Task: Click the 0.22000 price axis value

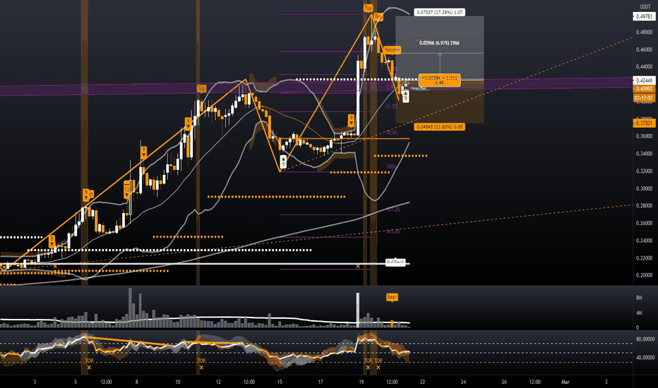Action: (644, 258)
